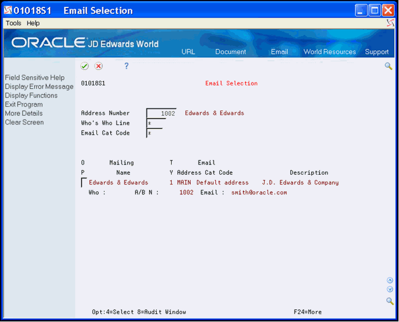
Task: Open the URL tab in banner
Action: pyautogui.click(x=188, y=52)
